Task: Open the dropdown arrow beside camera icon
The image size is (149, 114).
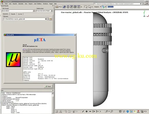Action: coord(60,7)
